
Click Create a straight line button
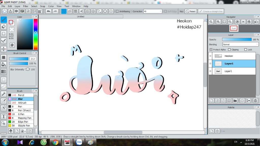pyautogui.click(x=211, y=11)
